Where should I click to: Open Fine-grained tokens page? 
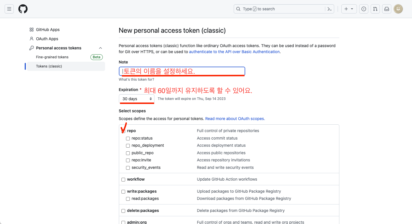tap(52, 57)
